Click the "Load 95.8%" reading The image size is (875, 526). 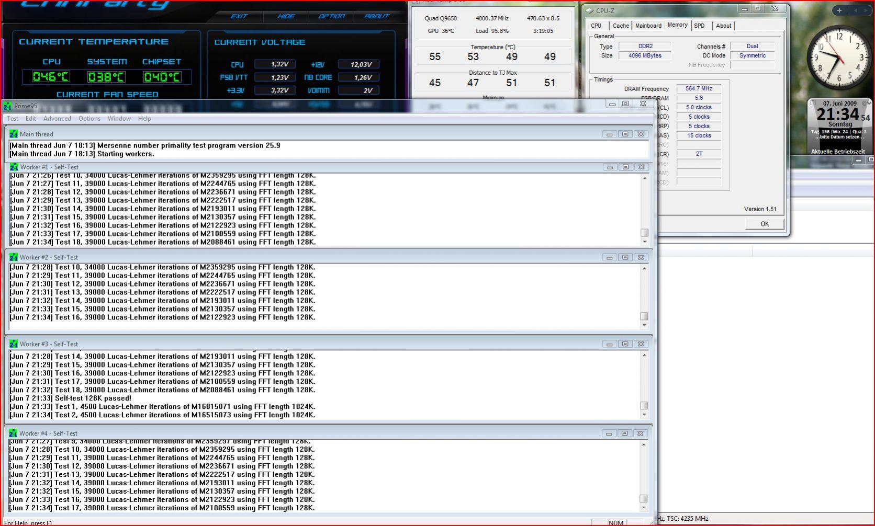coord(492,31)
